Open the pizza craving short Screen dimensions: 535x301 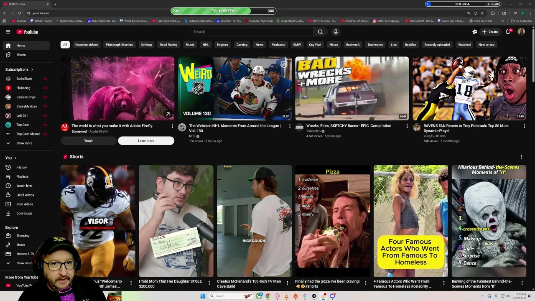click(x=332, y=221)
